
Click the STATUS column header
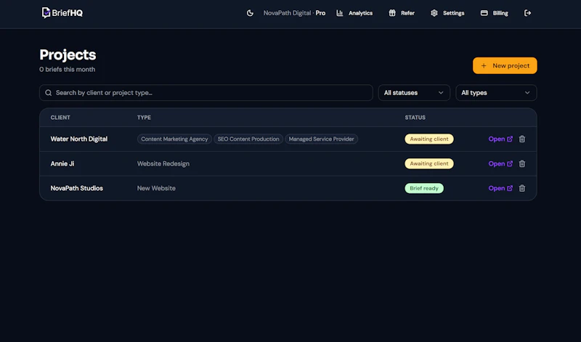pyautogui.click(x=415, y=118)
